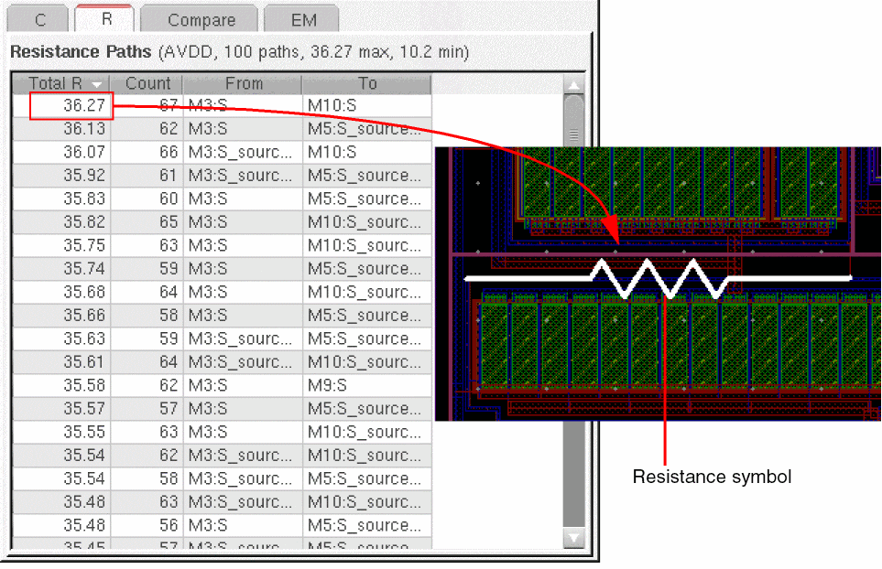Click the Count column header
This screenshot has width=882, height=569.
[147, 83]
